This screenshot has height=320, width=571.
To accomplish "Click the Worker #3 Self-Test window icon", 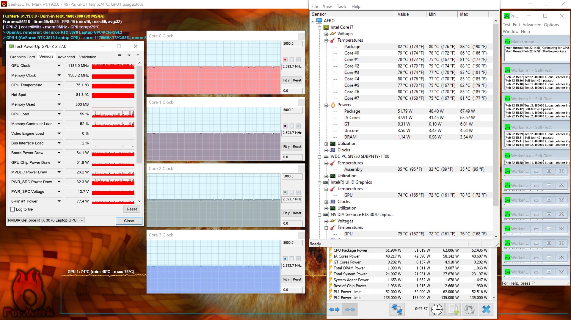I will pos(507,127).
